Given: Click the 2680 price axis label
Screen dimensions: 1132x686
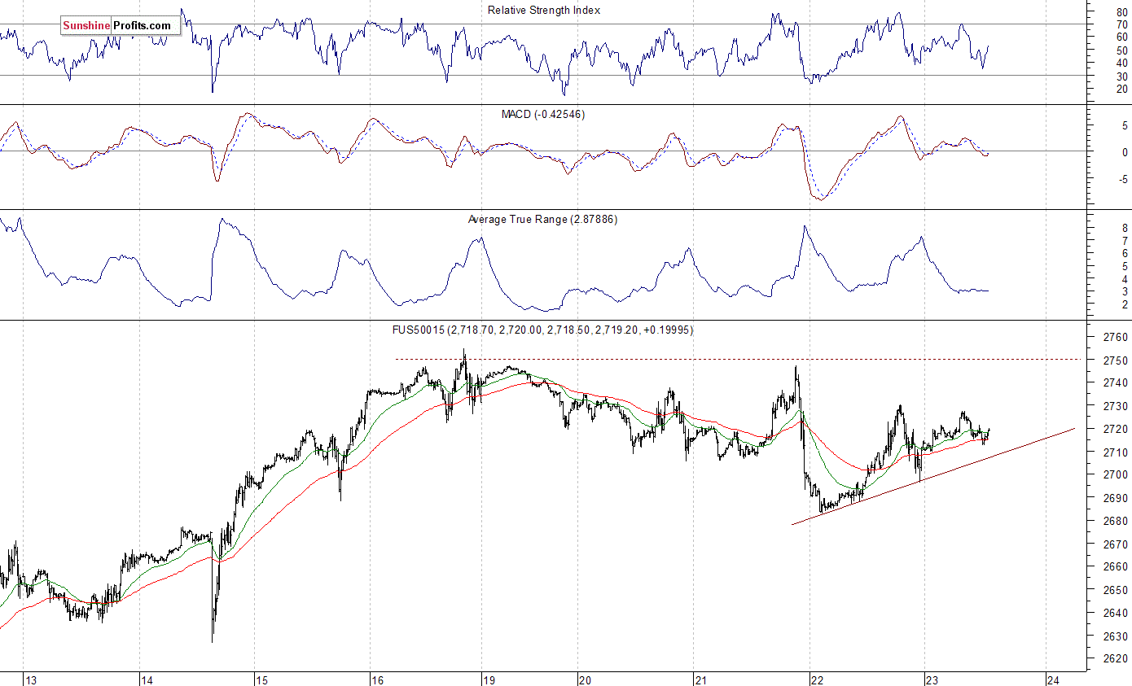Looking at the screenshot, I should 1115,521.
